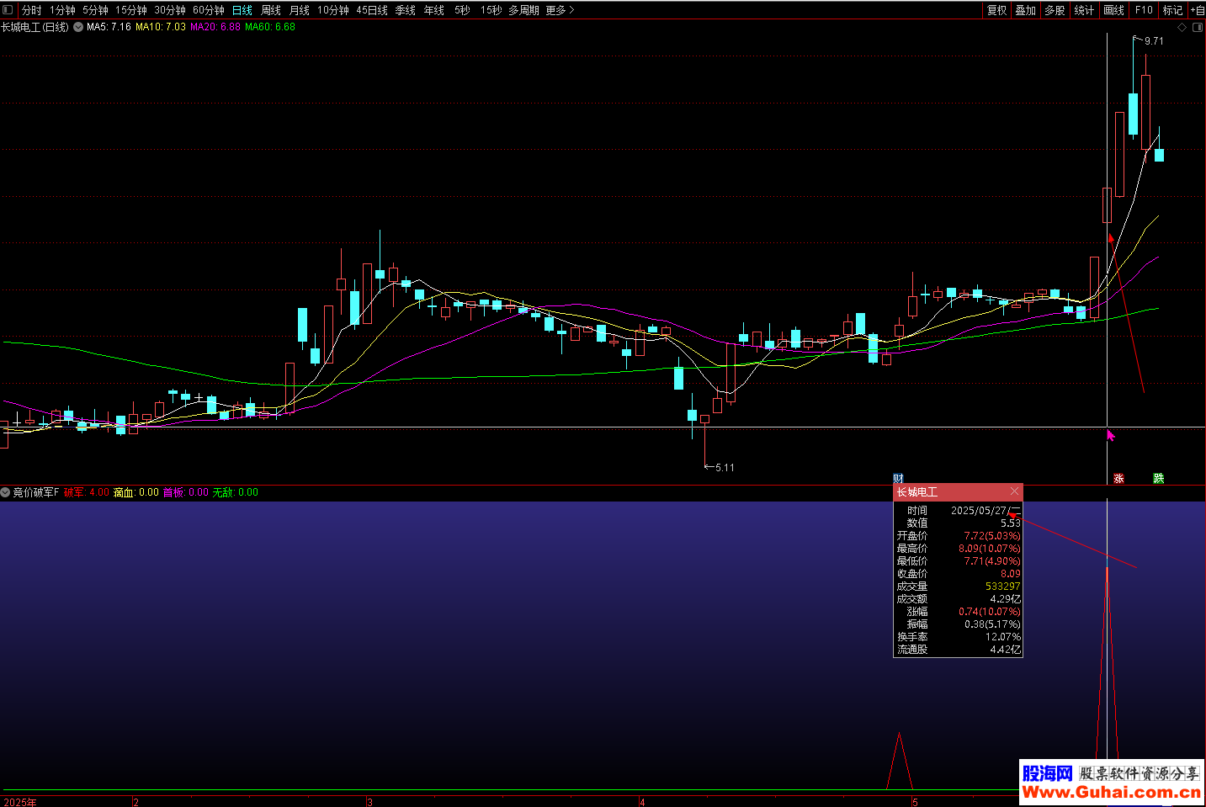Select the 5分钟 period tab
This screenshot has width=1206, height=807.
95,10
